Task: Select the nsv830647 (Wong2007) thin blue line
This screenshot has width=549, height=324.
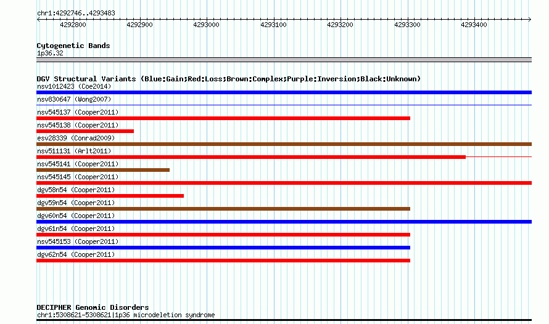Action: click(x=284, y=105)
